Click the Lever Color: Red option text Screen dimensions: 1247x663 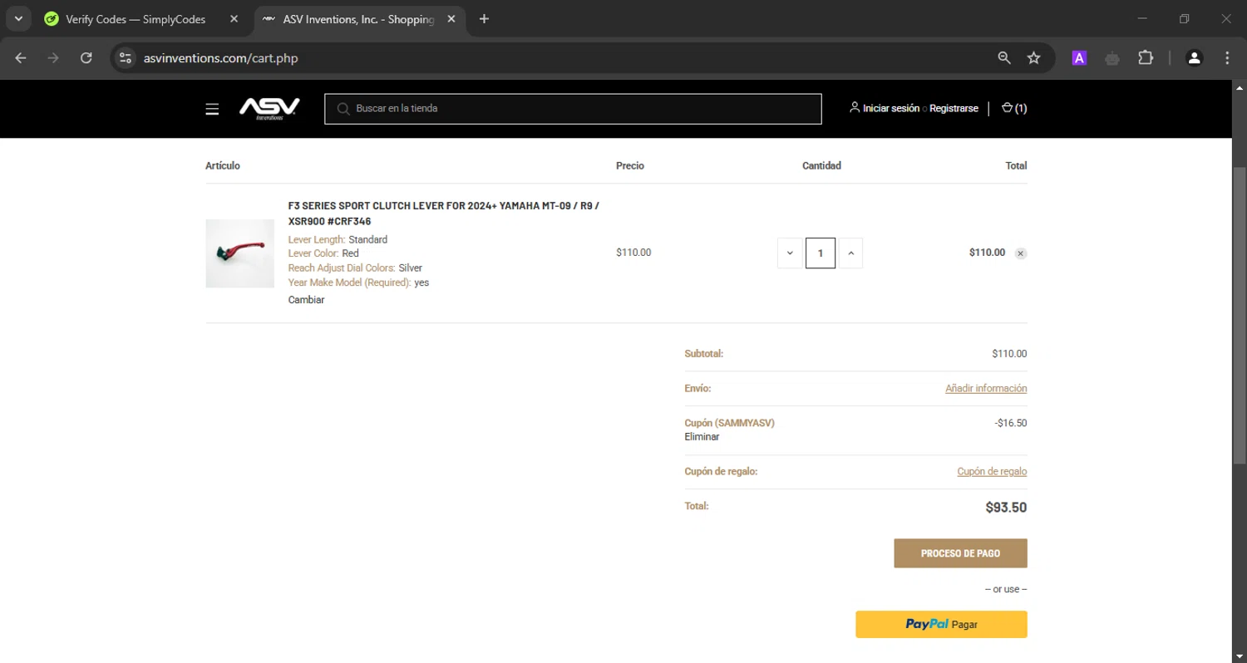323,253
